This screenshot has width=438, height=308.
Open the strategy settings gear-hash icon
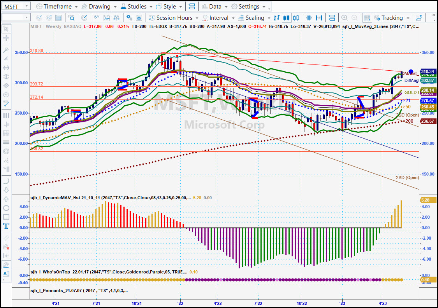click(129, 18)
